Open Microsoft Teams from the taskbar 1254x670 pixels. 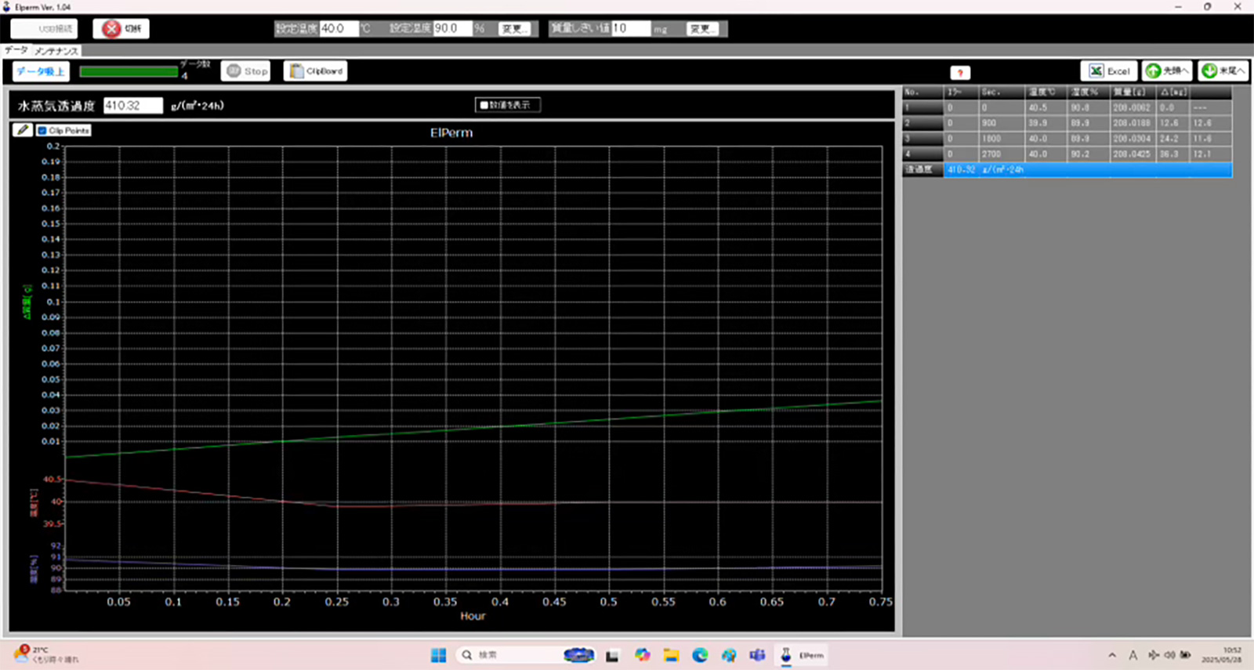[757, 655]
